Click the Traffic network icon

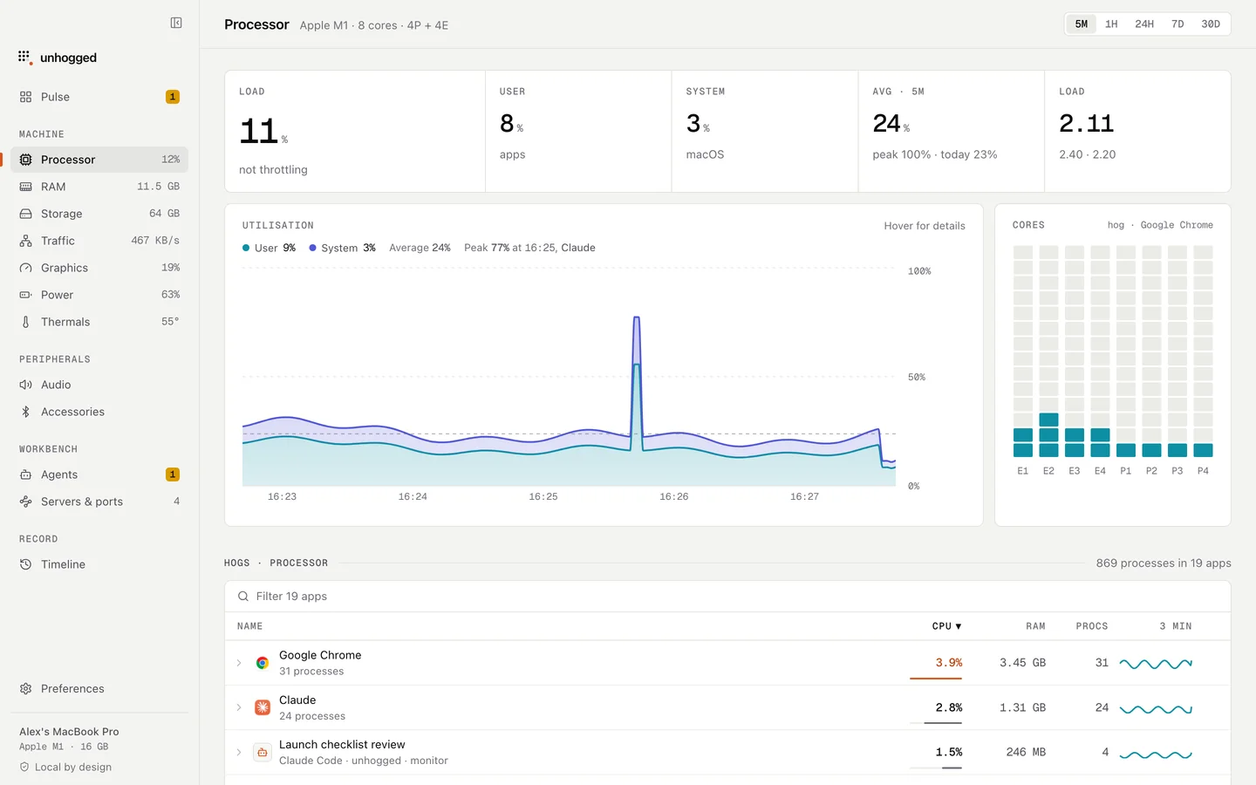pos(25,241)
